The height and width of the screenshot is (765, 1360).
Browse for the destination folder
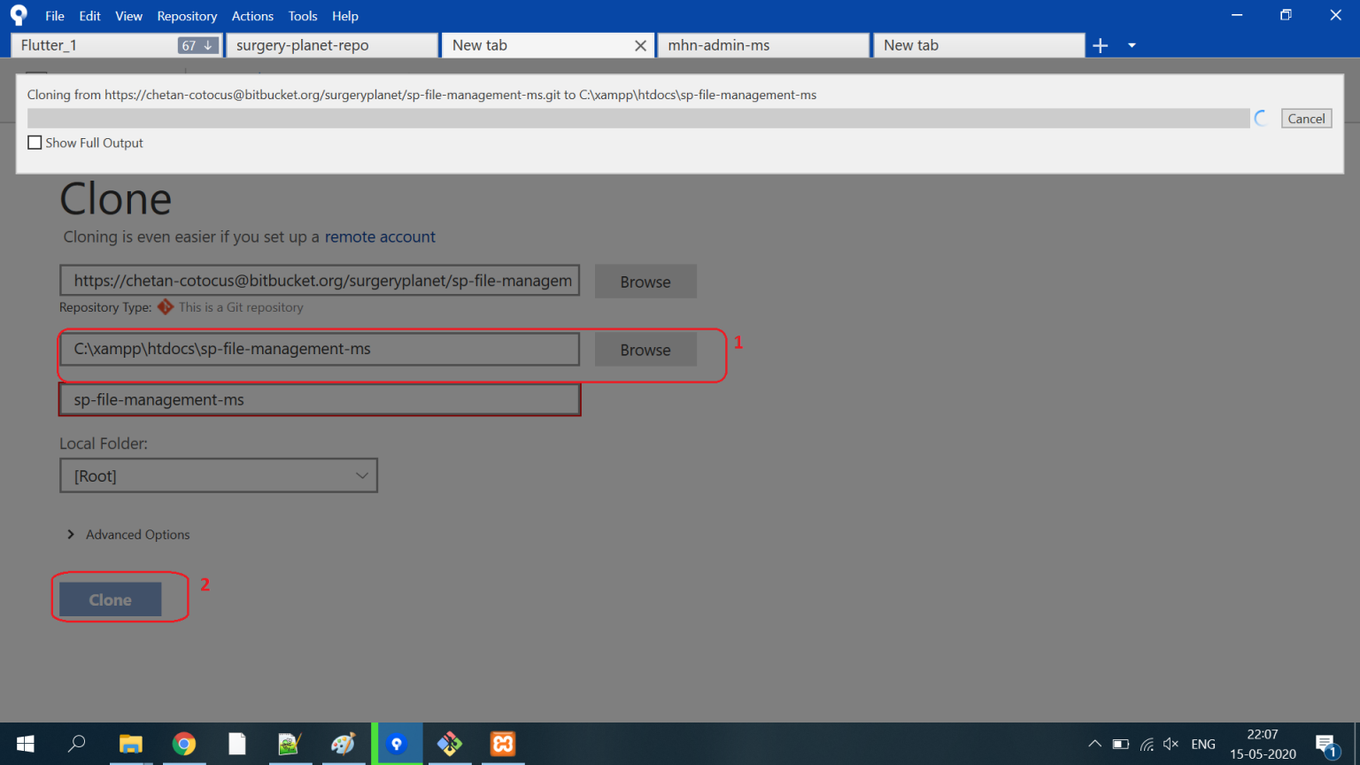pos(645,350)
